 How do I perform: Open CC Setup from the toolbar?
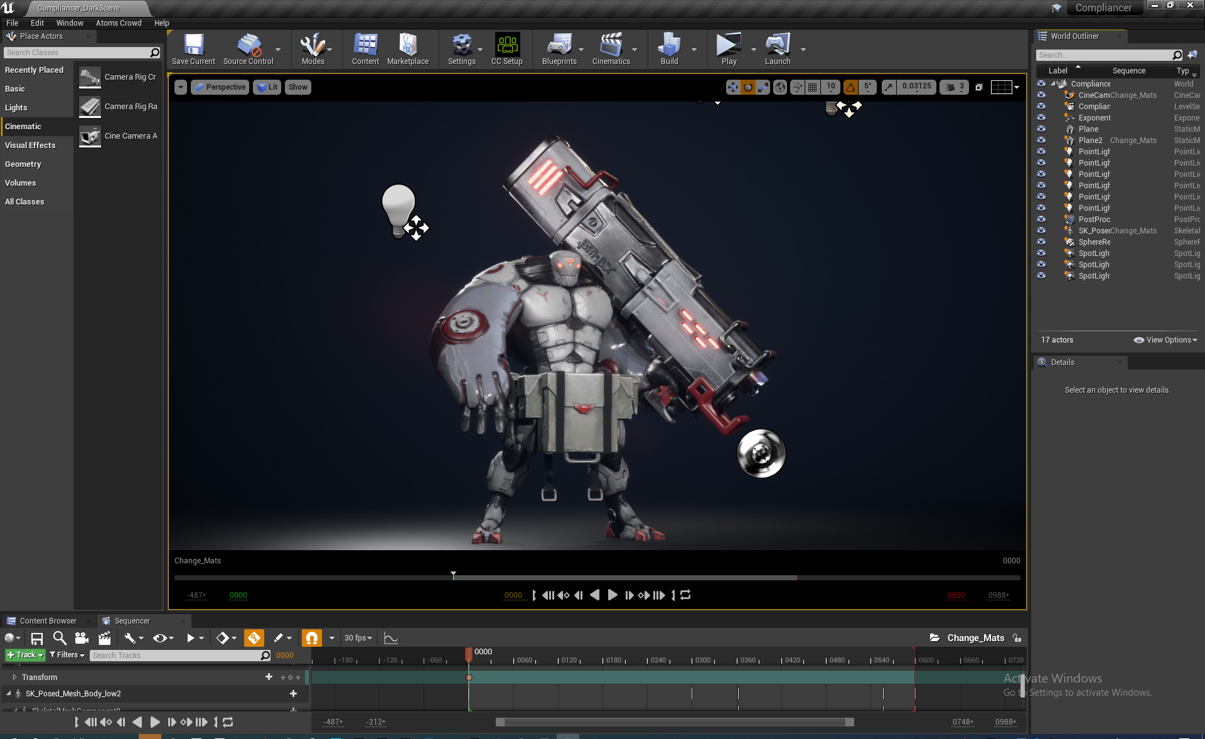coord(506,49)
